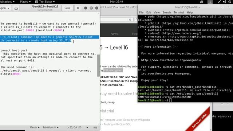Open the Help menu in terminal

pos(190,12)
